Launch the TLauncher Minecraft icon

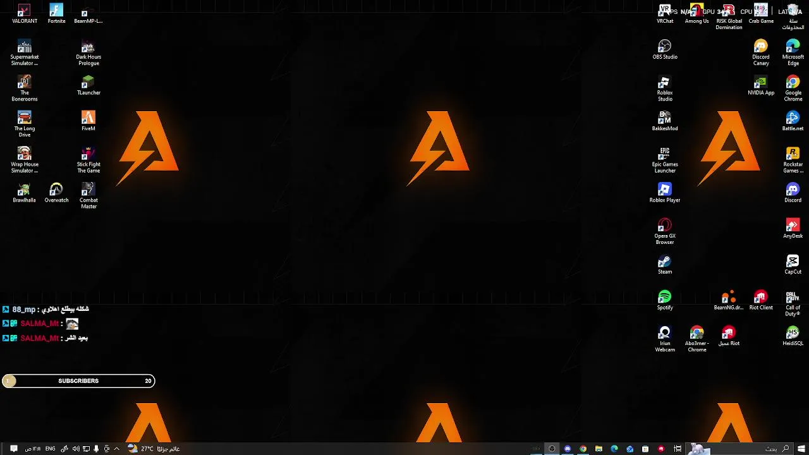coord(88,86)
